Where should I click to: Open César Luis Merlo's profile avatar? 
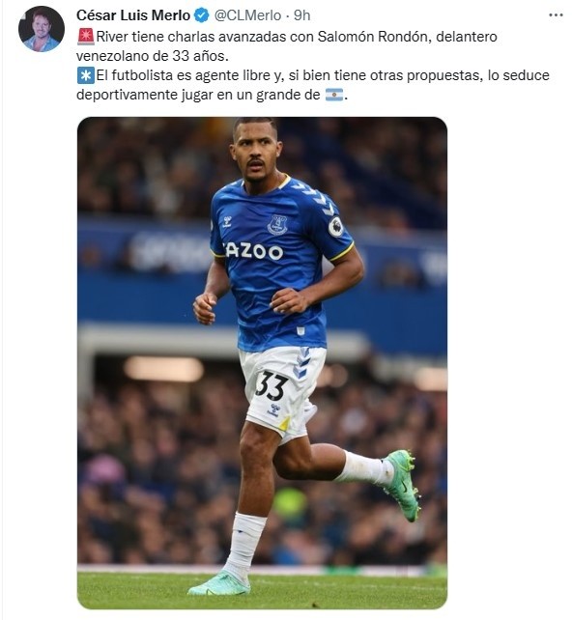click(42, 29)
